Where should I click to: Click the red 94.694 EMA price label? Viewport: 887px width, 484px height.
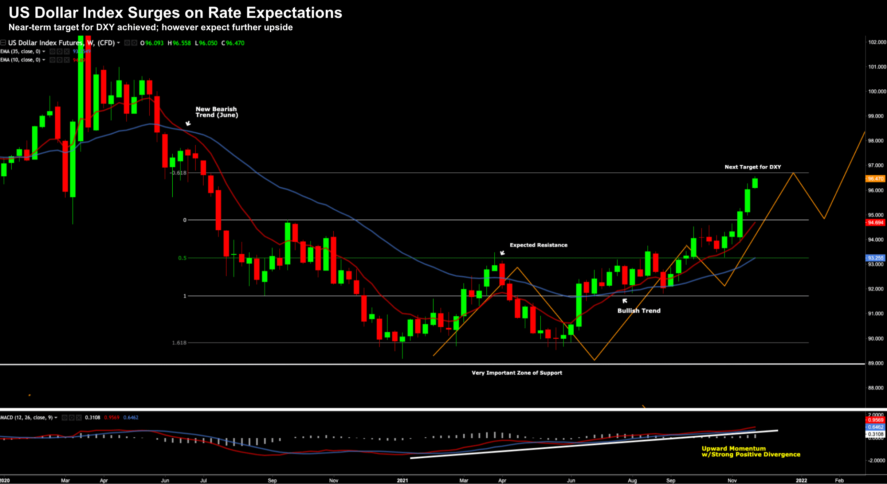coord(875,223)
